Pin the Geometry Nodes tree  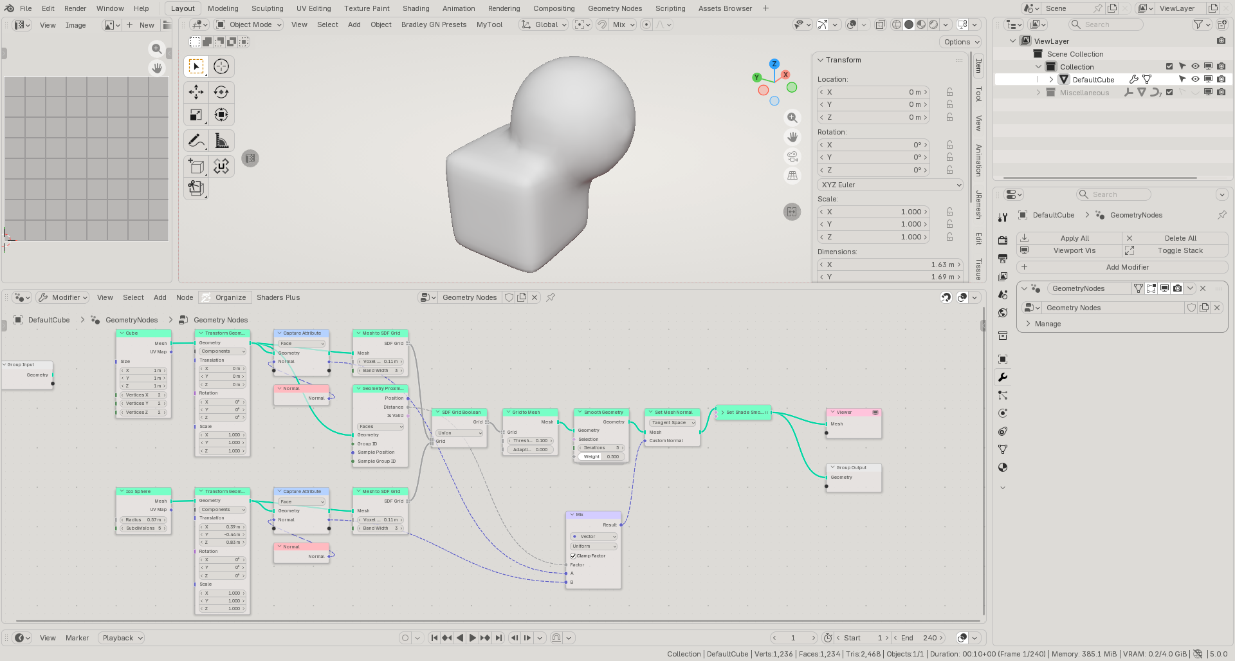551,297
